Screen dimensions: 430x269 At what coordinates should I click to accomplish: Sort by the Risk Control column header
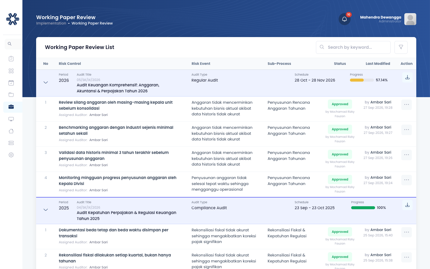[70, 64]
